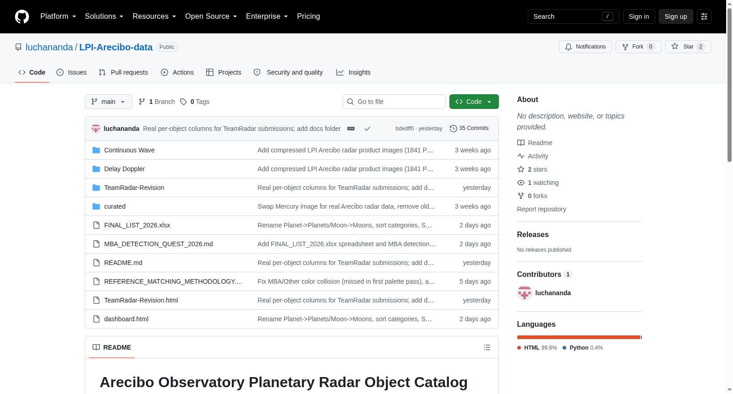Click the Notifications button

585,47
